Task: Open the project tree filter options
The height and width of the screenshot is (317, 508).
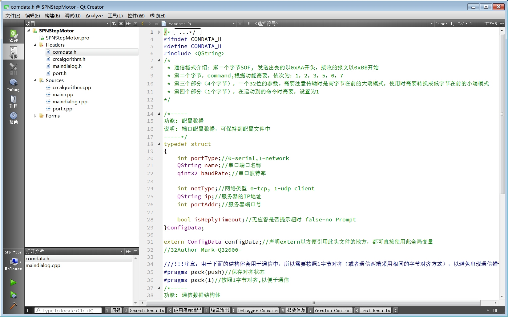Action: tap(114, 23)
